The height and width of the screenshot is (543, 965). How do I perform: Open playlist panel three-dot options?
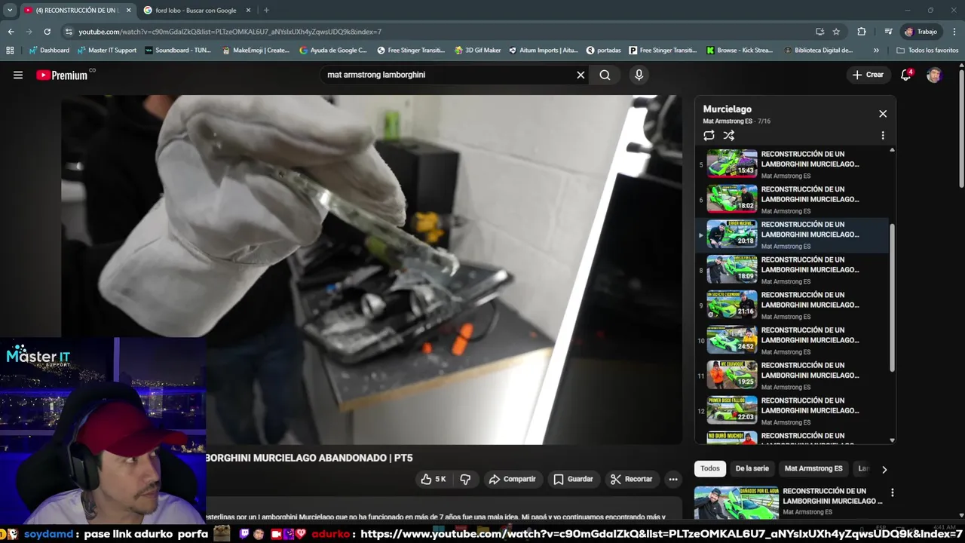[883, 136]
